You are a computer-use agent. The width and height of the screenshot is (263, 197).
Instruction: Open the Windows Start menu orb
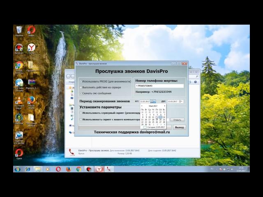17,169
